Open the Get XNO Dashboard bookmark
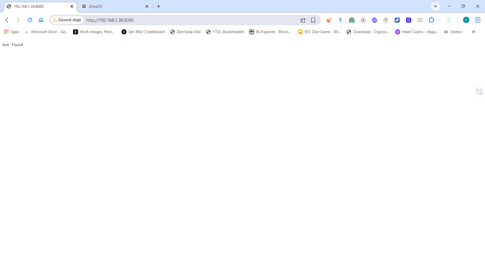Screen dimensions: 485x258 point(143,32)
